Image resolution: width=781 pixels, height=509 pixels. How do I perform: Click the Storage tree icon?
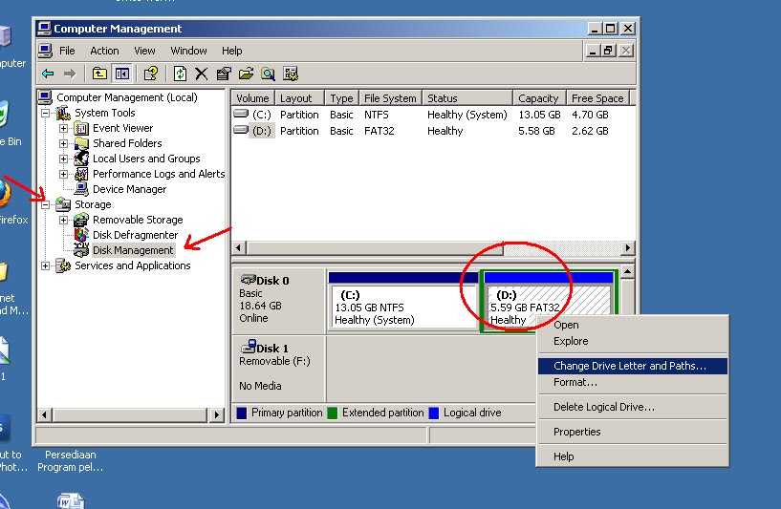click(x=63, y=204)
